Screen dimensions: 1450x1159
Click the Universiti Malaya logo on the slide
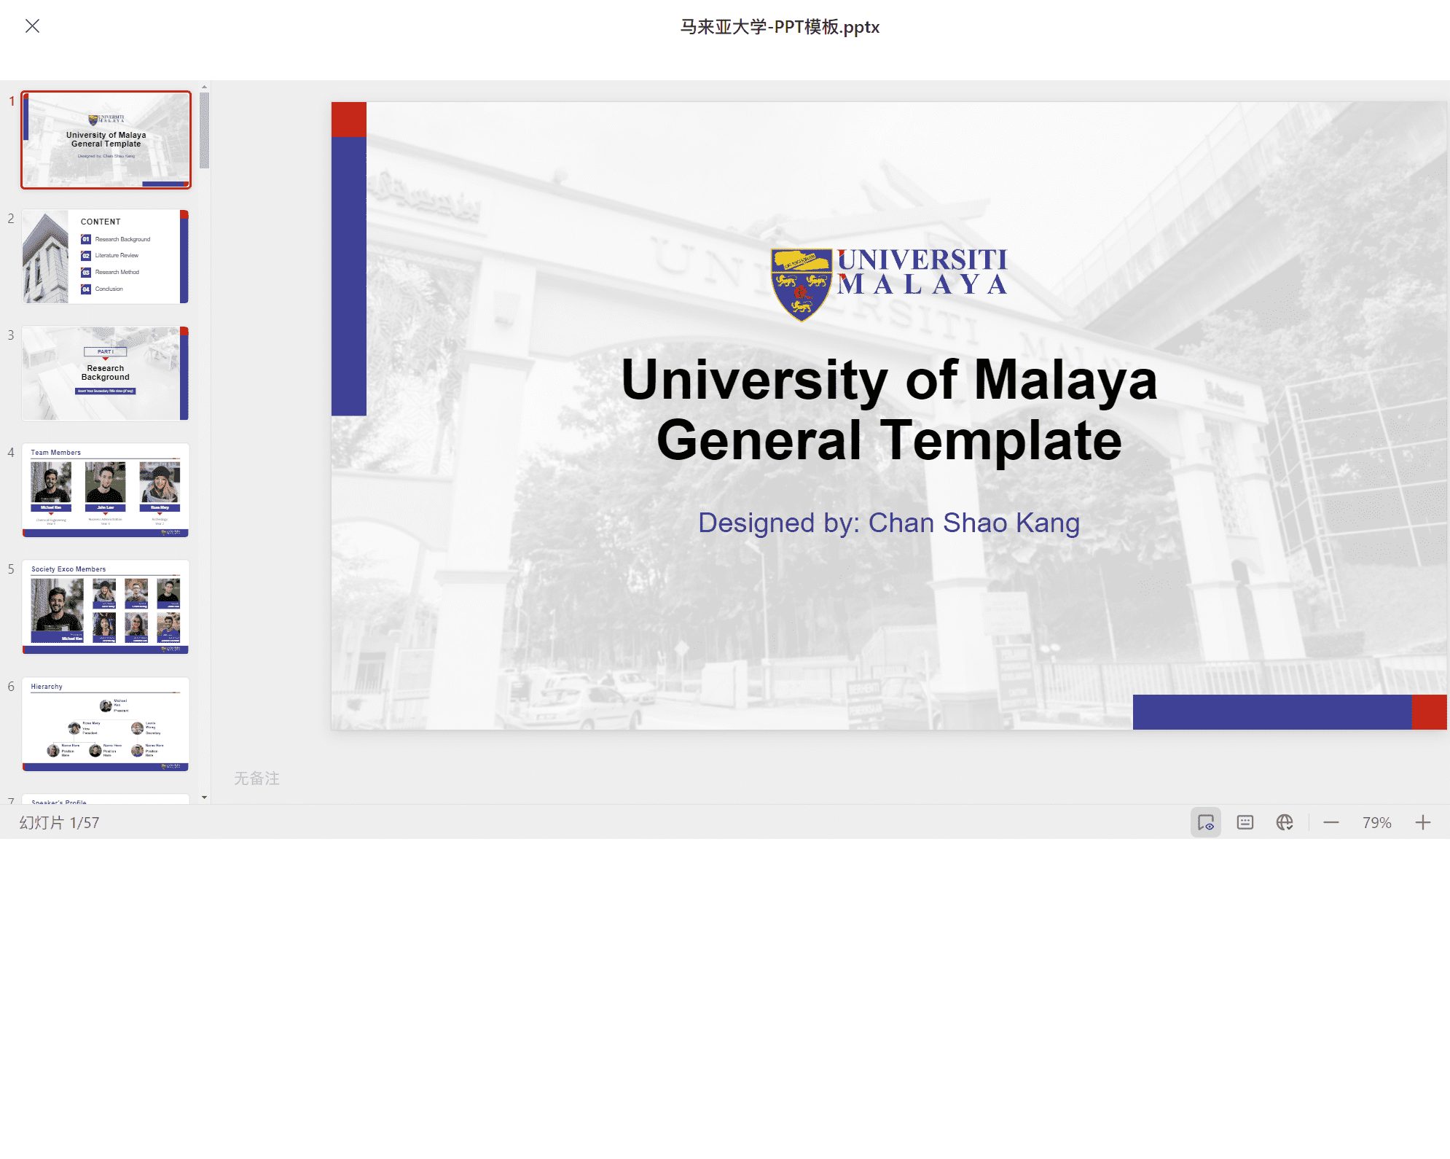point(889,285)
